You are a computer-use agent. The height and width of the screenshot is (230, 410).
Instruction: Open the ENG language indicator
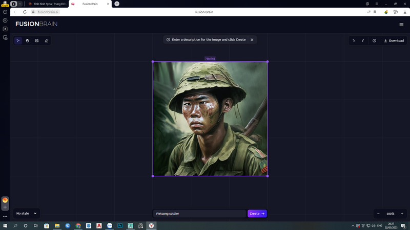pos(380,226)
